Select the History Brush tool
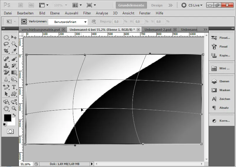 (14, 66)
